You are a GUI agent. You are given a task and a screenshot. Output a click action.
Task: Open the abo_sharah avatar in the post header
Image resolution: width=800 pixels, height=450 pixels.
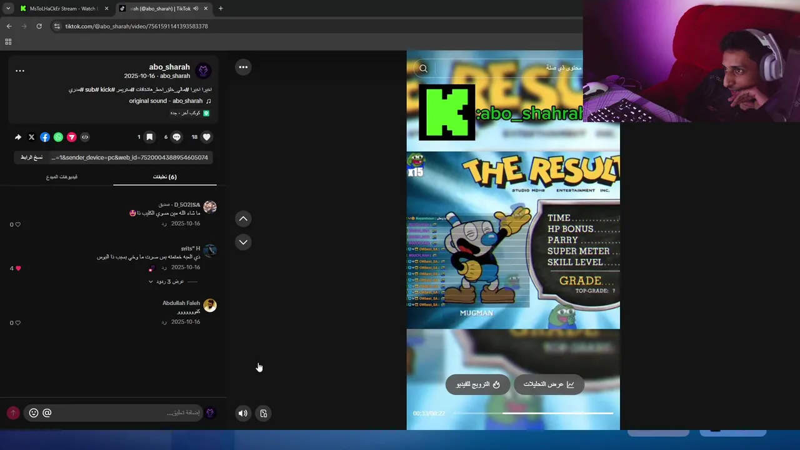pos(203,71)
